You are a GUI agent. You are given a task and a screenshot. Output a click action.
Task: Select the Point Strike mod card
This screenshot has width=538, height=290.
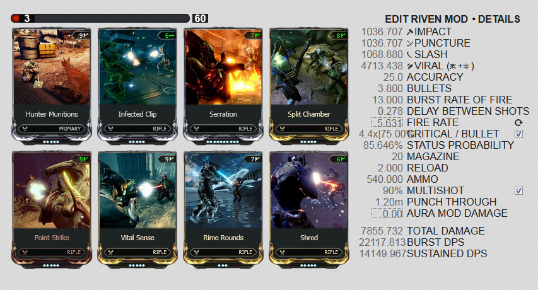[52, 209]
